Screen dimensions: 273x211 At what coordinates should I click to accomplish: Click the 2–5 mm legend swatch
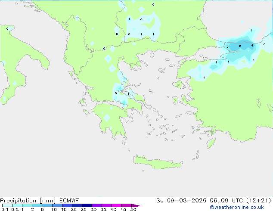click(37, 205)
